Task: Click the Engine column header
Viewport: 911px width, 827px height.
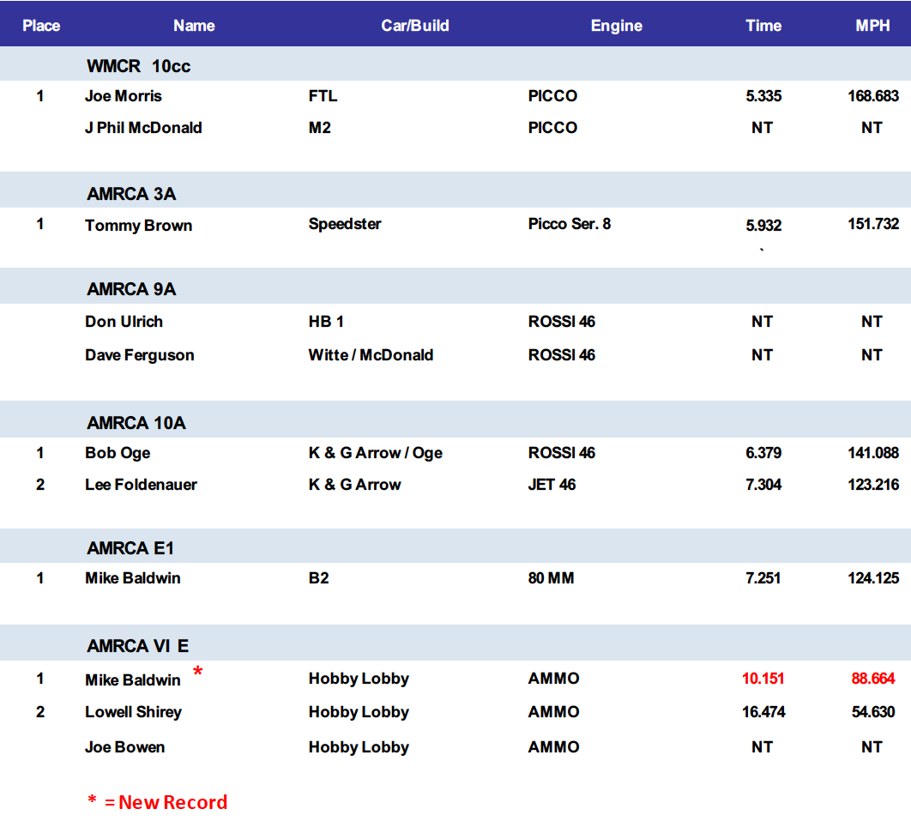Action: [x=616, y=26]
